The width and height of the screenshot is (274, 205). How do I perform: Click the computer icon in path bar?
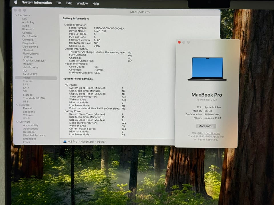coord(65,142)
